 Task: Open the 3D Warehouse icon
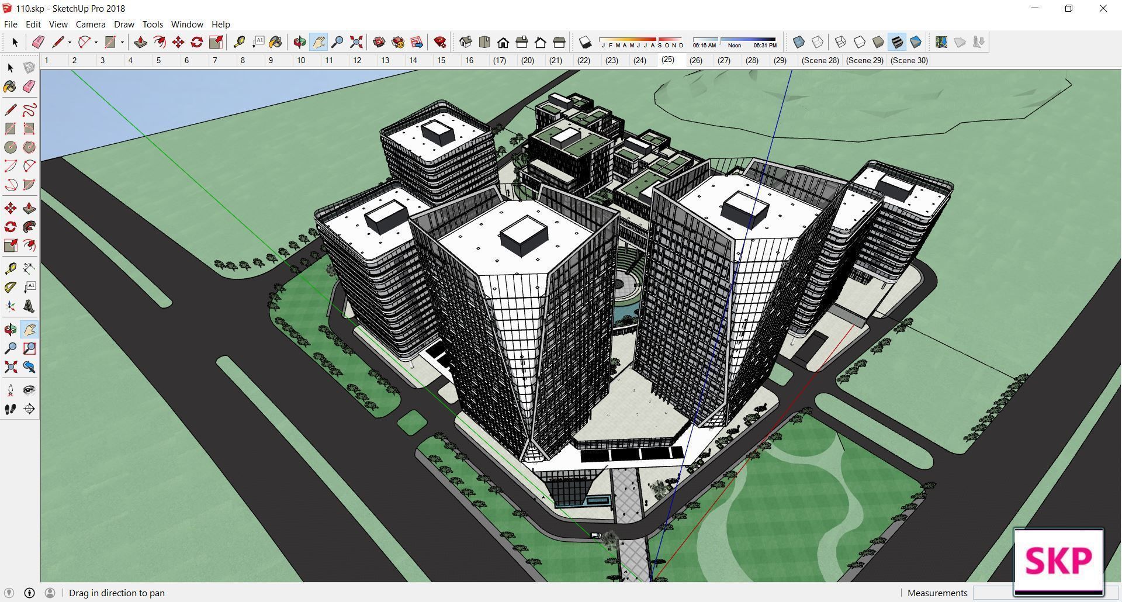(x=379, y=42)
